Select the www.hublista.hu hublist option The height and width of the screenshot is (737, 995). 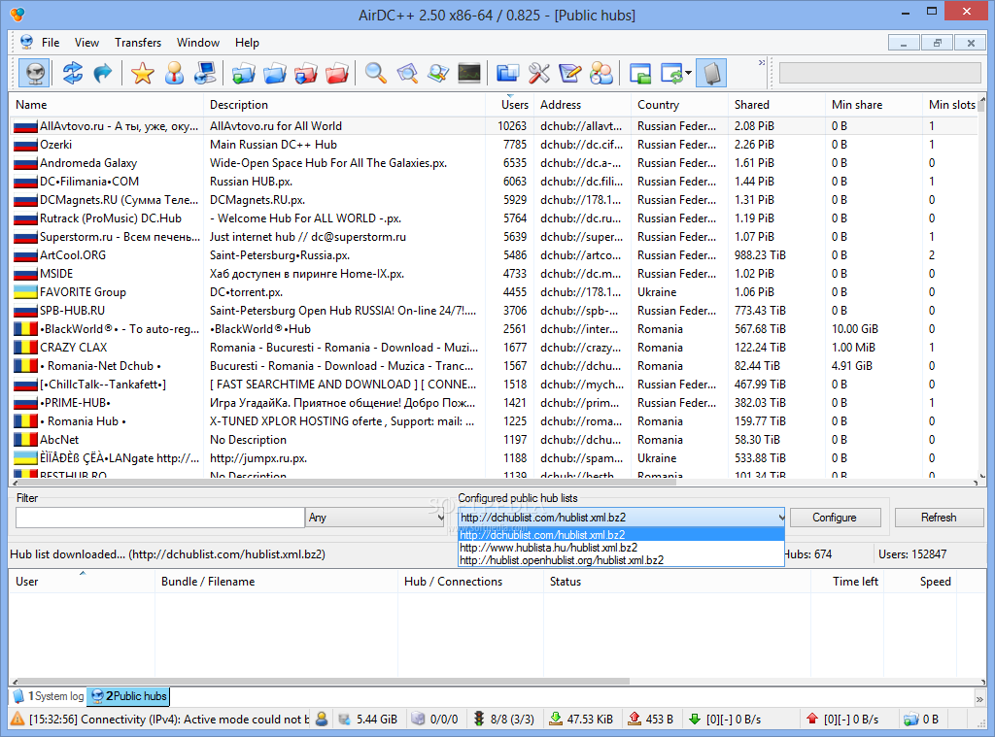tap(621, 548)
